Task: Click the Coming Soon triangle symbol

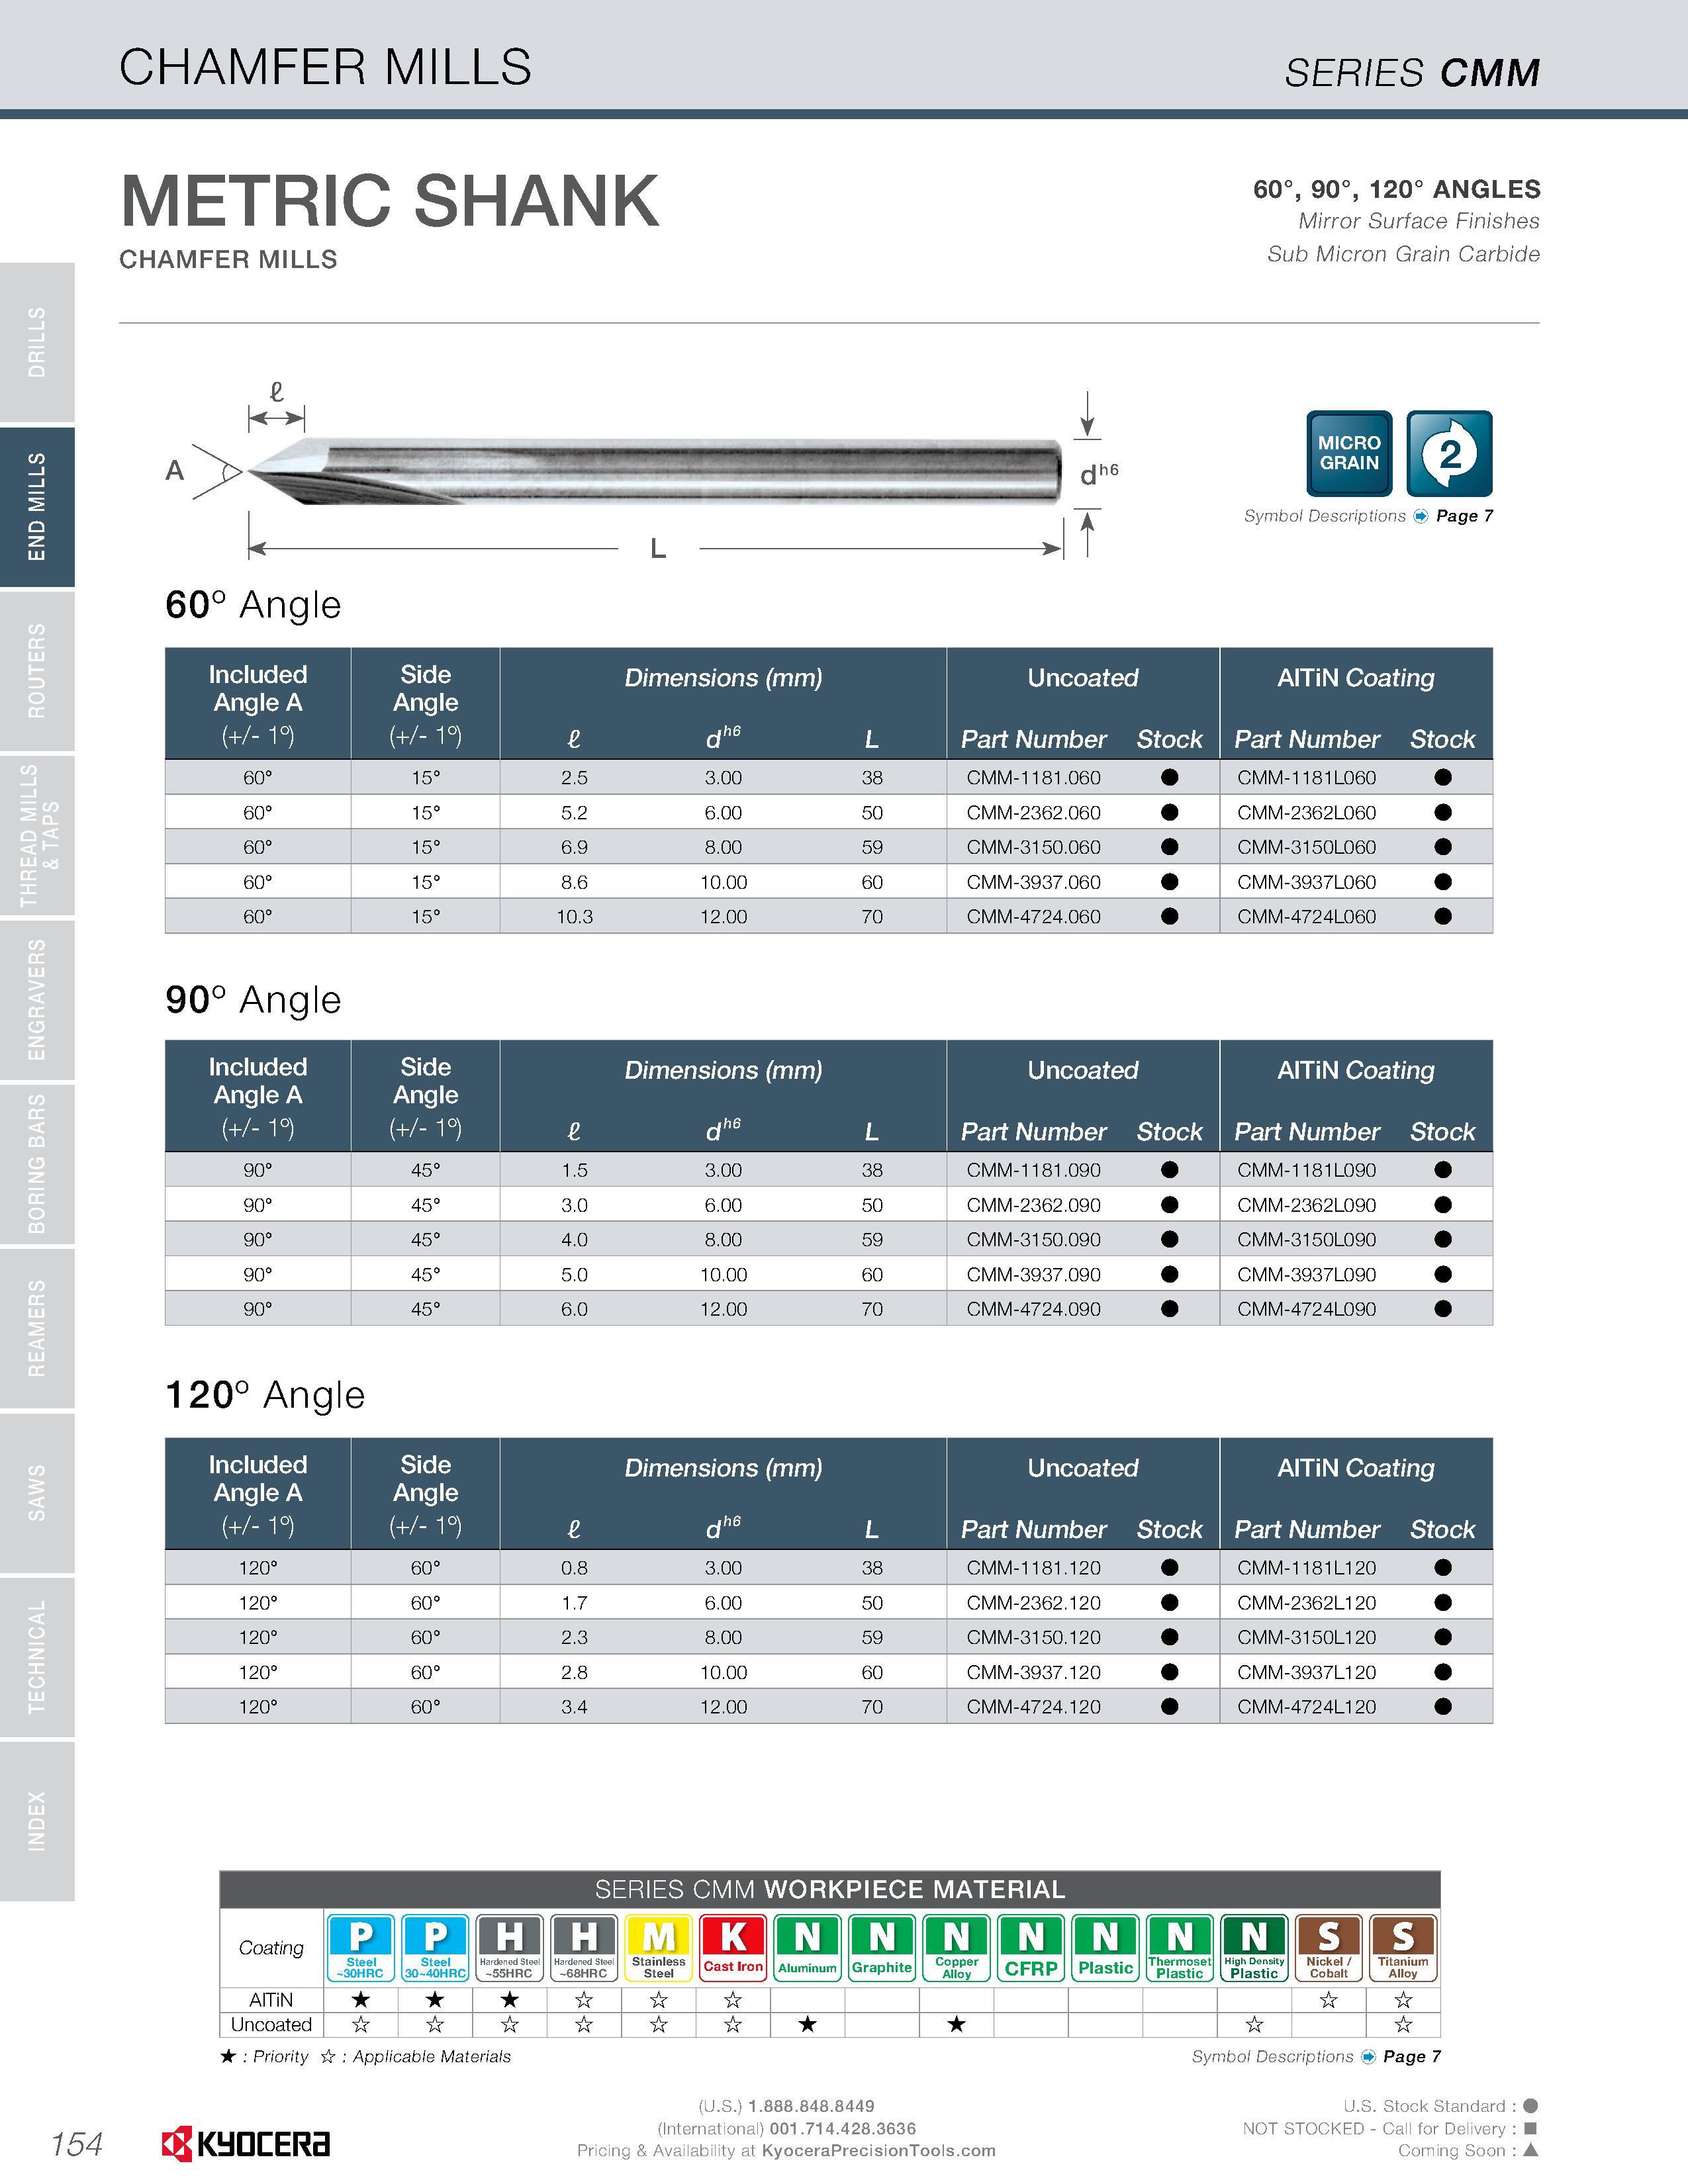Action: click(1530, 2150)
